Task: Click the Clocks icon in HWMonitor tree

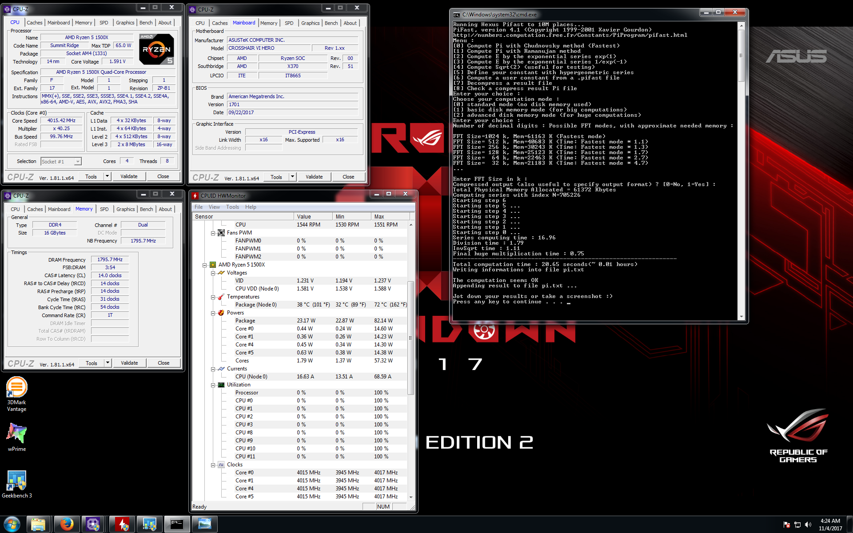Action: pyautogui.click(x=221, y=465)
